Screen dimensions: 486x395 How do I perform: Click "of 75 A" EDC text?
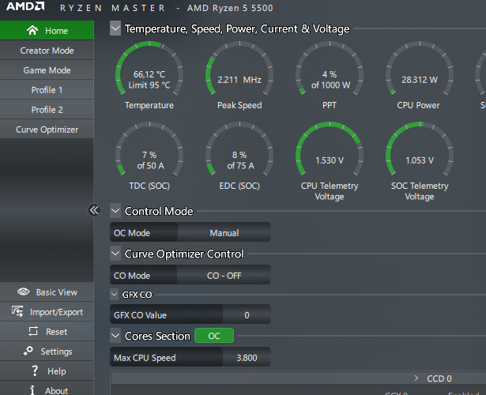[240, 166]
